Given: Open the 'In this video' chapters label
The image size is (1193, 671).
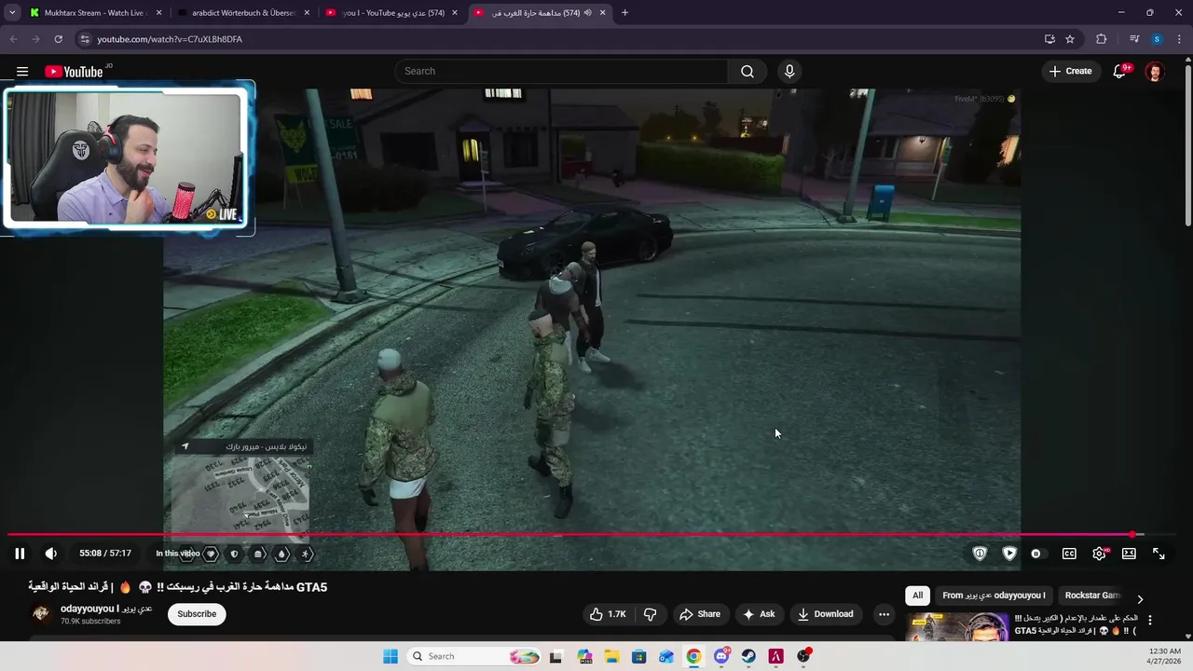Looking at the screenshot, I should 177,554.
